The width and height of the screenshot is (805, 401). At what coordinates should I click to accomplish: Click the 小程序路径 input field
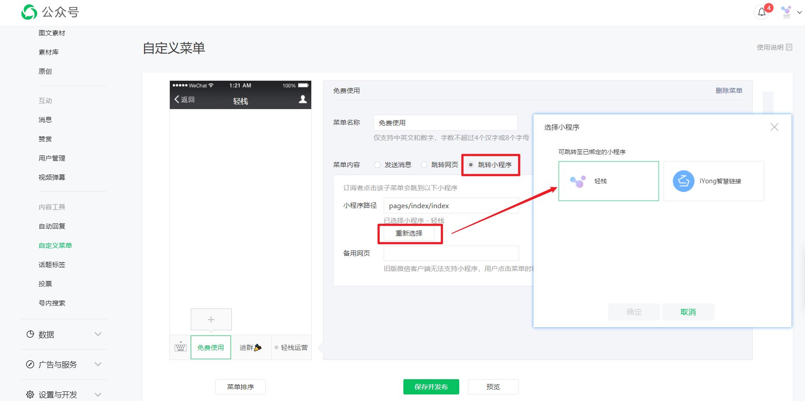[451, 206]
